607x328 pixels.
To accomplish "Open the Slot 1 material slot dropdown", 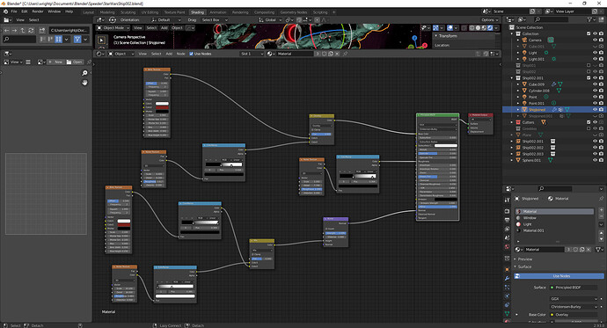I will 252,54.
